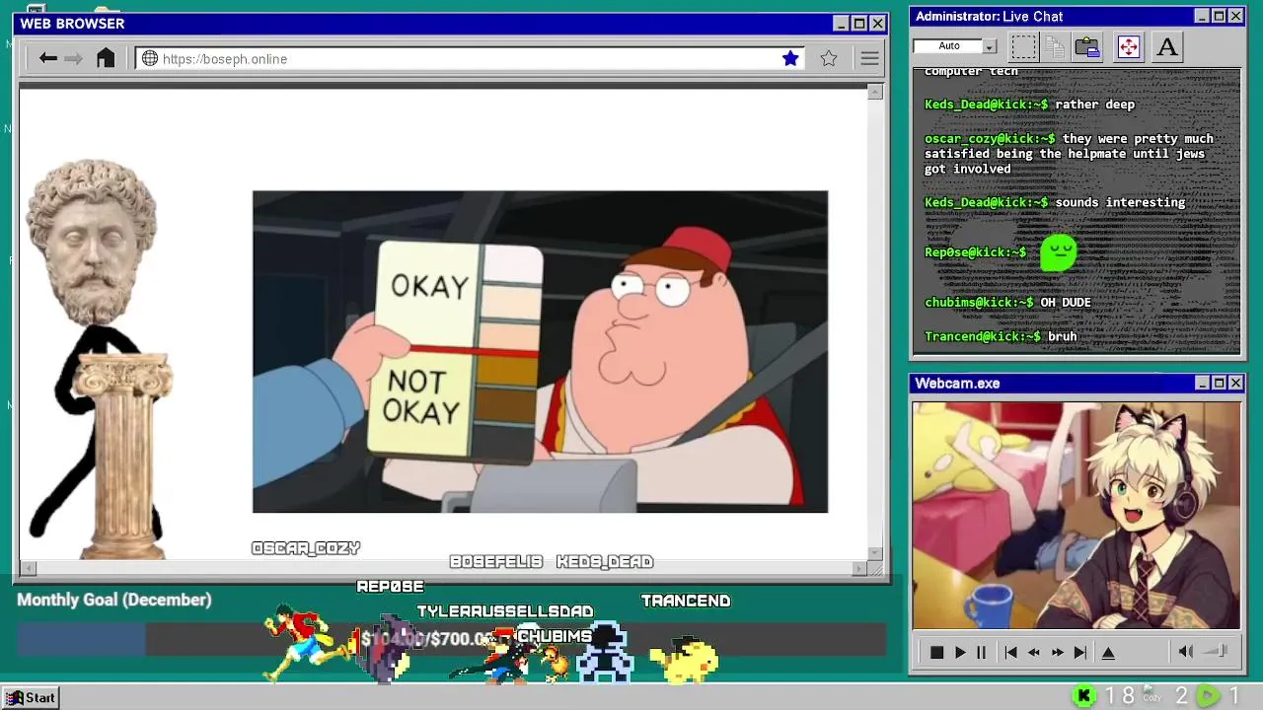Fast forward in the Webcam.exe player

pos(1058,652)
